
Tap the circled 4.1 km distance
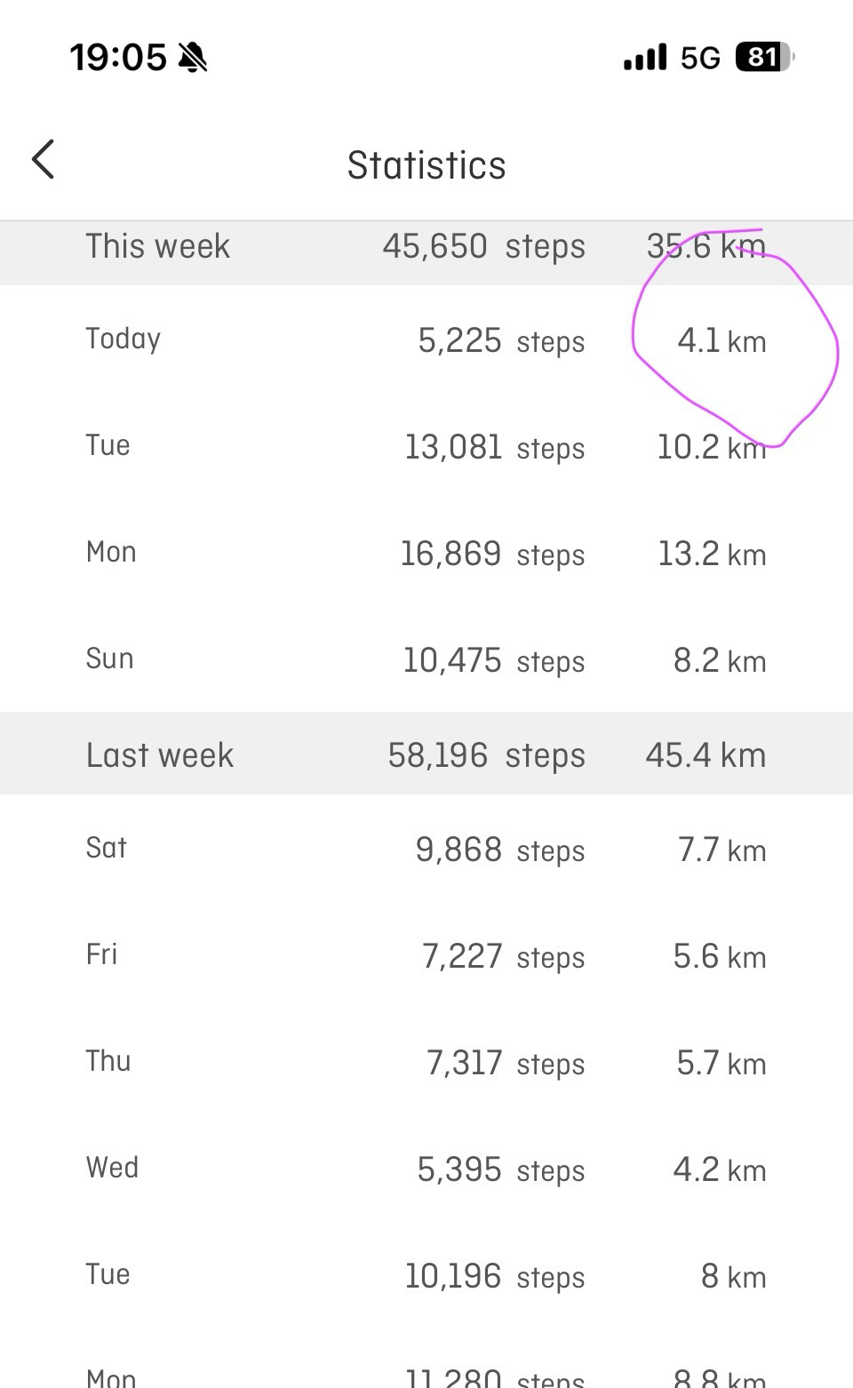coord(721,341)
